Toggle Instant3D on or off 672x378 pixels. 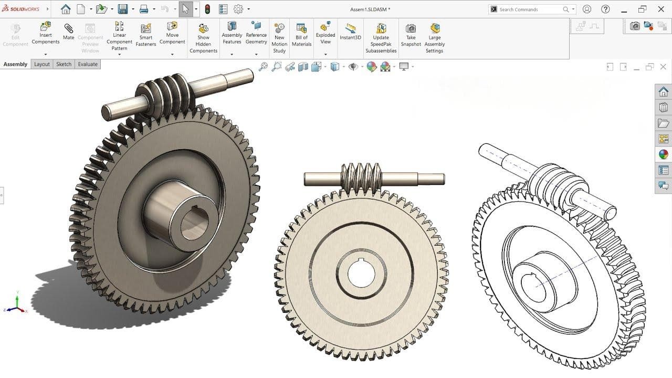pyautogui.click(x=350, y=31)
